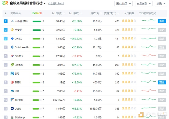Sort by 交易对(个) column arrows
This screenshot has height=119, width=169.
point(118,13)
